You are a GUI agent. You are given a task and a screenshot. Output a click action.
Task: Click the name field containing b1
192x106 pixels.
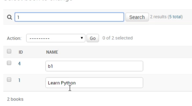point(94,66)
